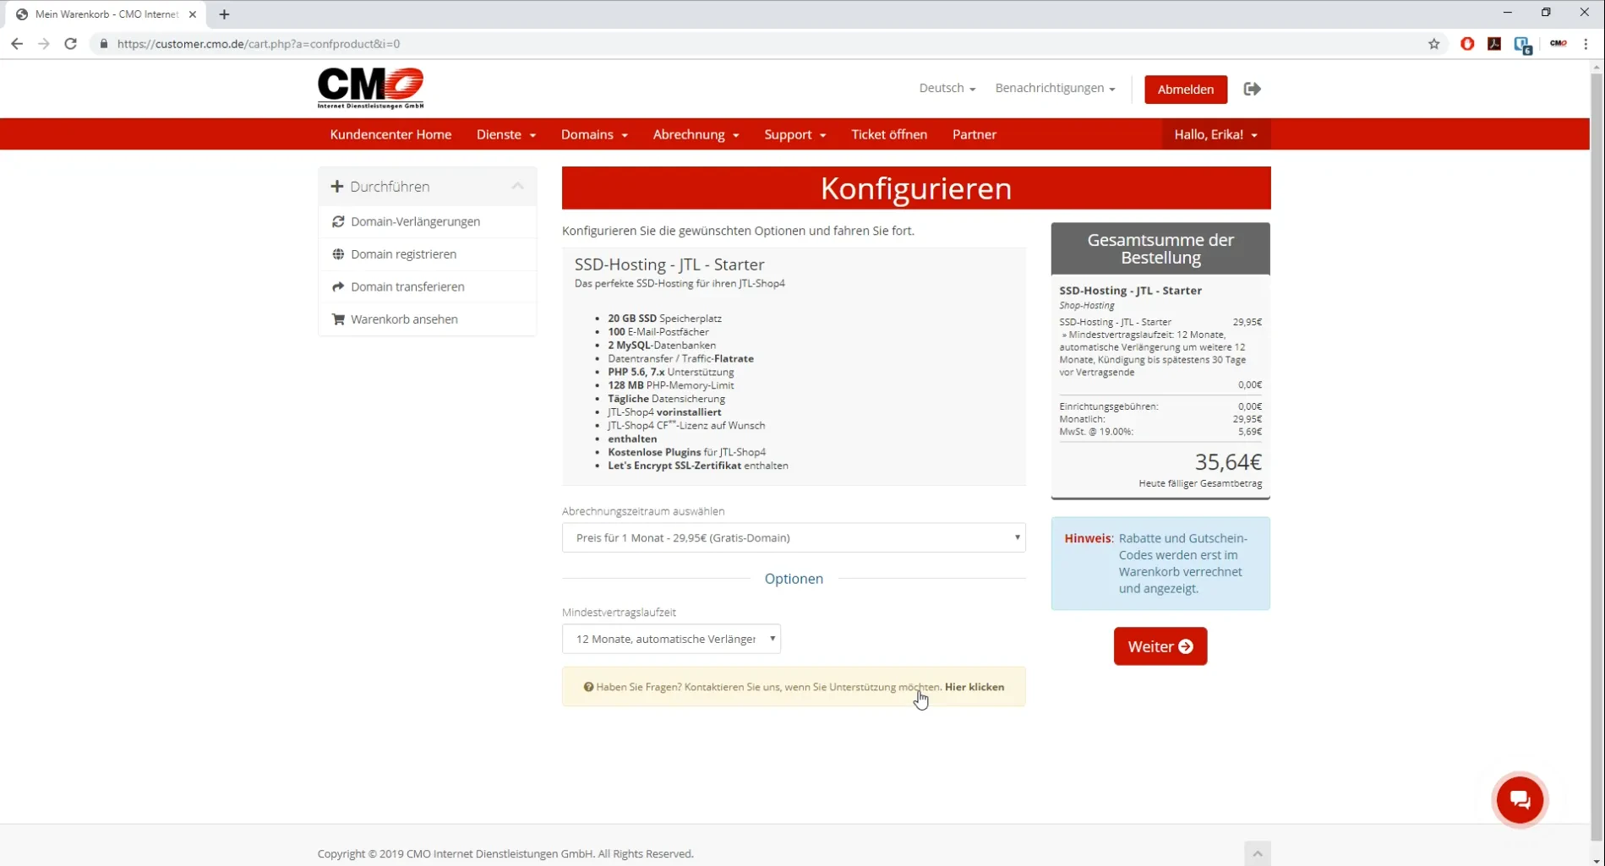Click the browser forward arrow
This screenshot has width=1605, height=866.
point(44,44)
